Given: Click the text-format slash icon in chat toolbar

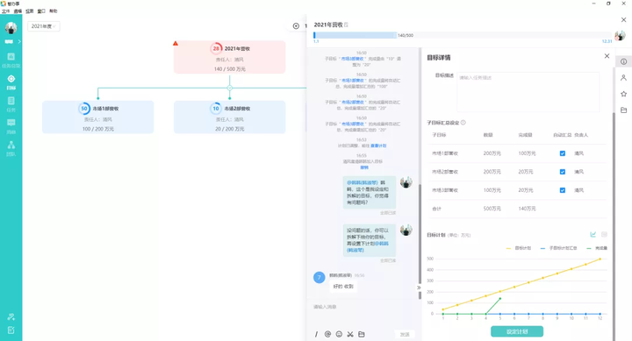Looking at the screenshot, I should tap(316, 334).
